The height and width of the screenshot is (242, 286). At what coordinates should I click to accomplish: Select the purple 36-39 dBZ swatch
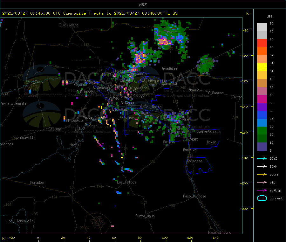[262, 107]
